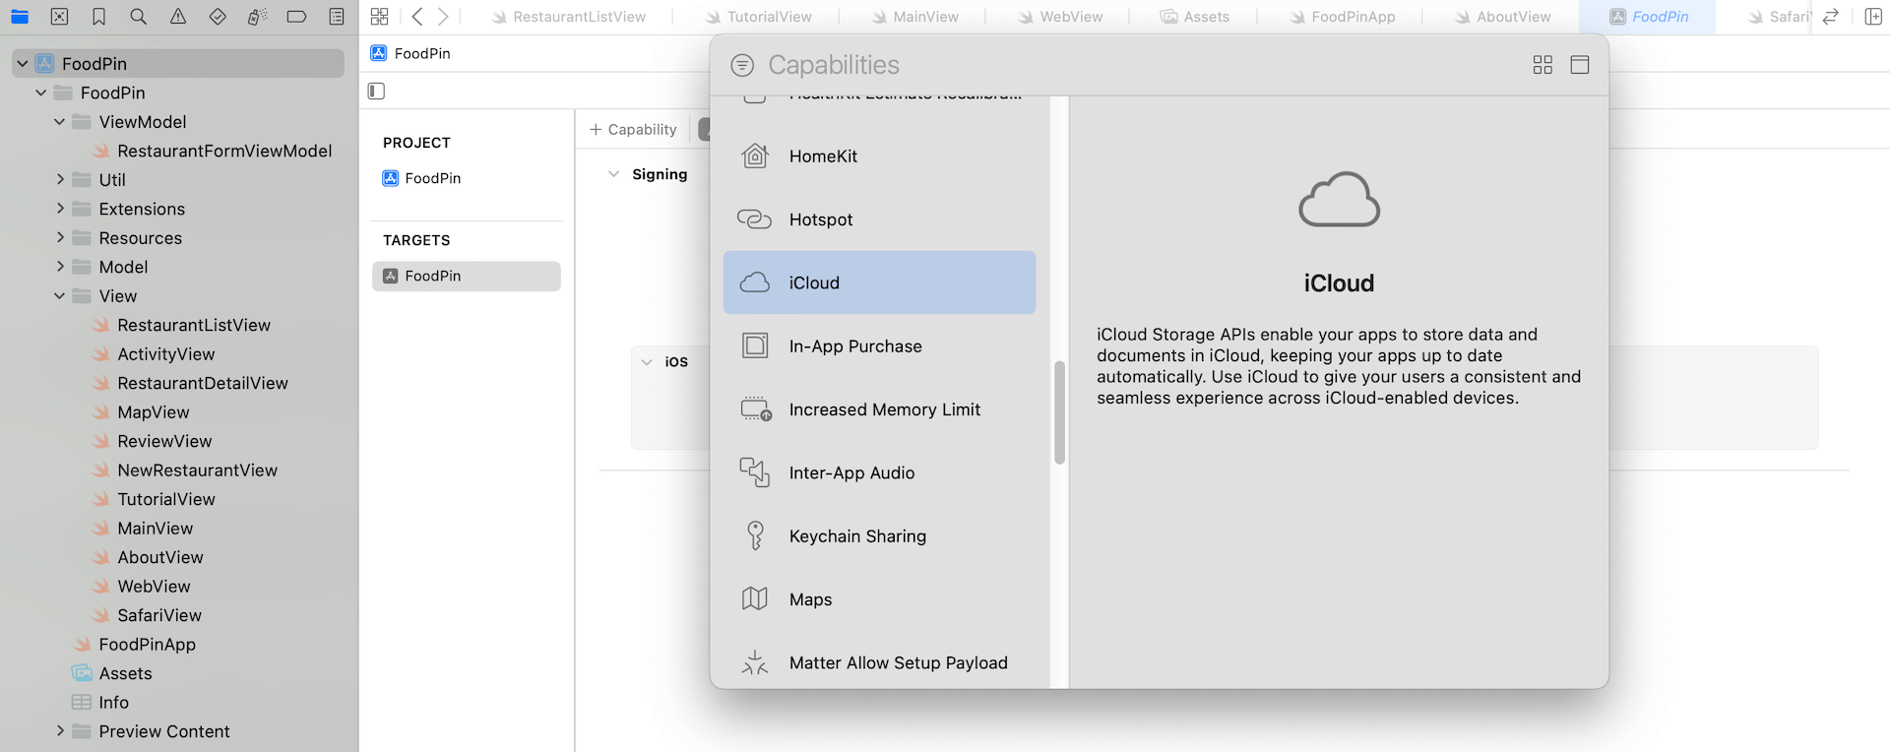The image size is (1890, 752).
Task: Open MapView file in navigator
Action: (142, 412)
